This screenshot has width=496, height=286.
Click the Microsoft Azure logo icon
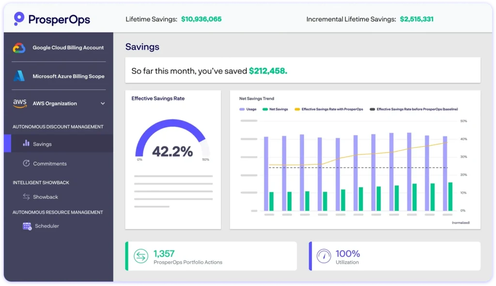pyautogui.click(x=19, y=76)
